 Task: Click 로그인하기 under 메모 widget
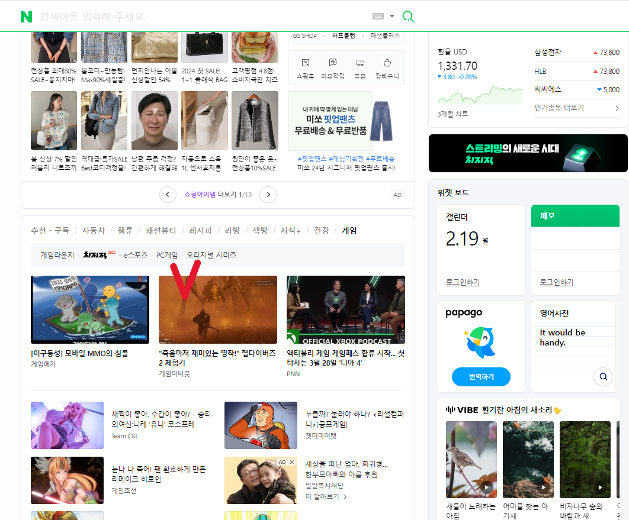pyautogui.click(x=556, y=282)
